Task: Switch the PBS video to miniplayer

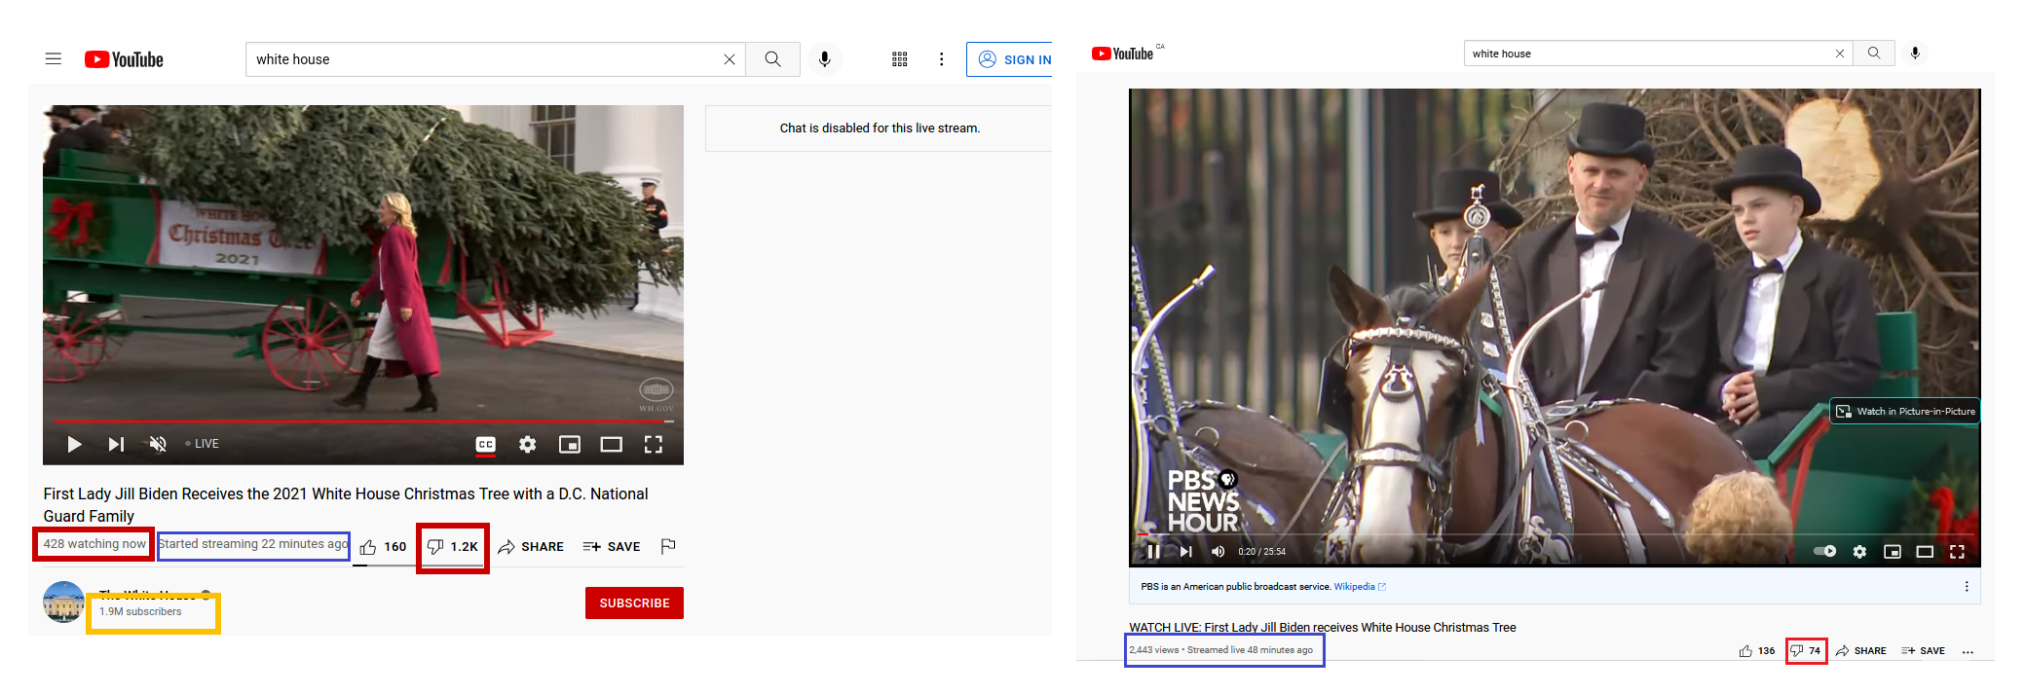Action: 1893,552
